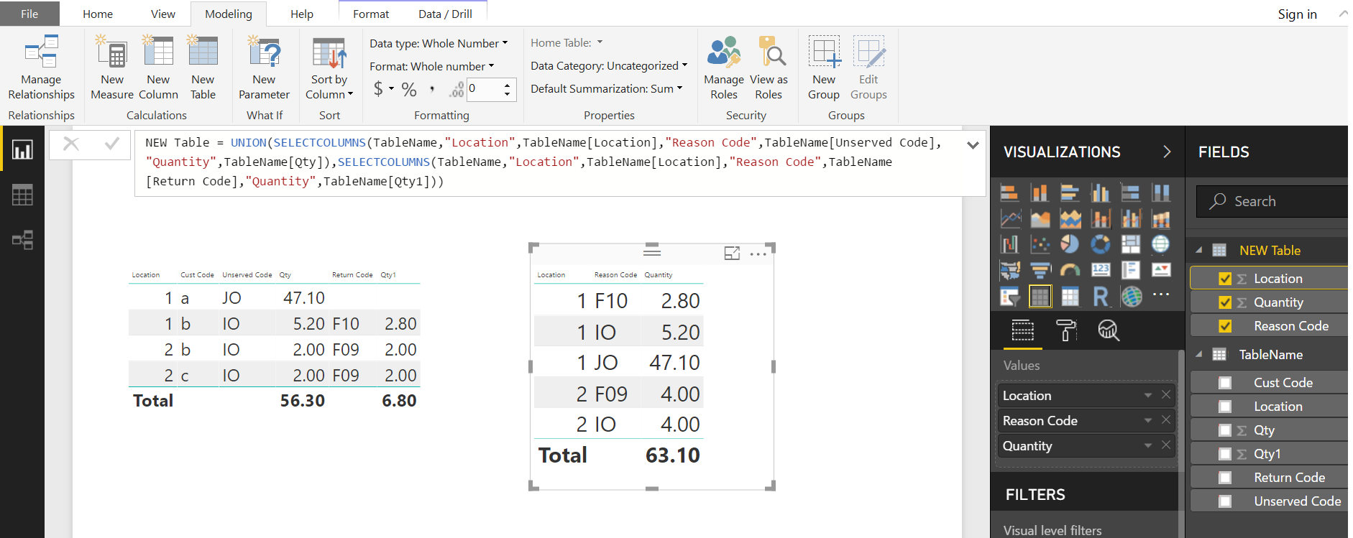Image resolution: width=1353 pixels, height=538 pixels.
Task: Select the scatter chart visualization
Action: coord(1040,244)
